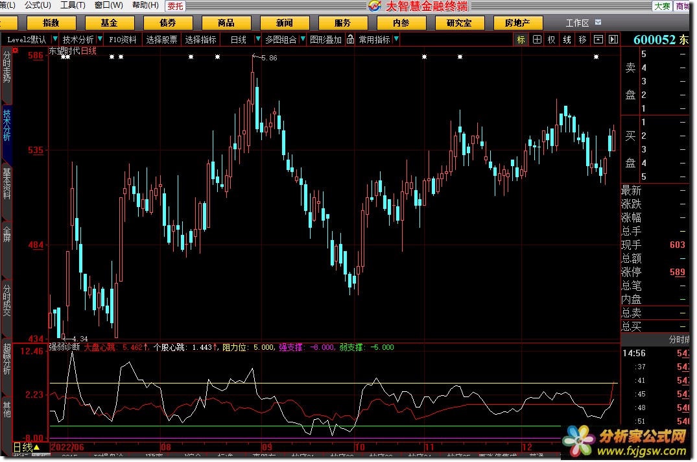Viewport: 697px width, 462px height.
Task: Click the 强支撑 -8.000 label
Action: (x=306, y=347)
